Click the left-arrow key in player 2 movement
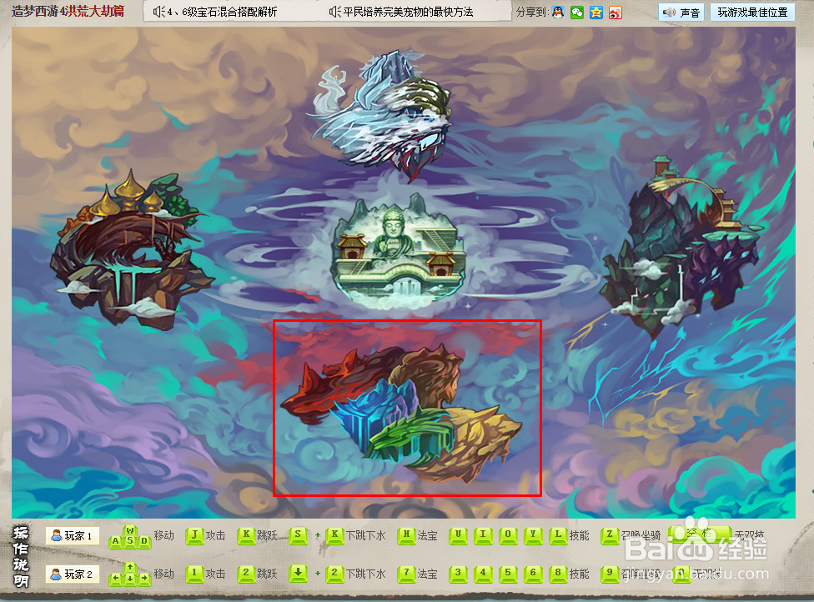The width and height of the screenshot is (814, 602). pos(115,579)
